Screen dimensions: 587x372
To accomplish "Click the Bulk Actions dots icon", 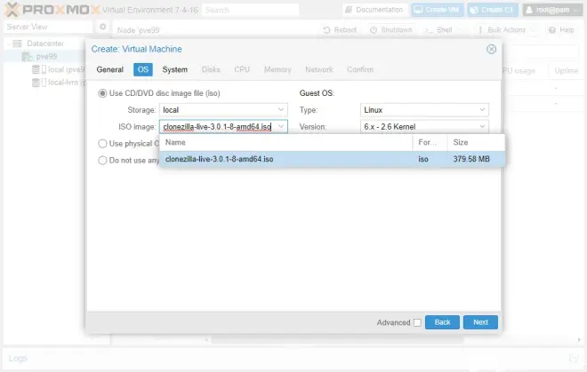I will click(x=480, y=29).
